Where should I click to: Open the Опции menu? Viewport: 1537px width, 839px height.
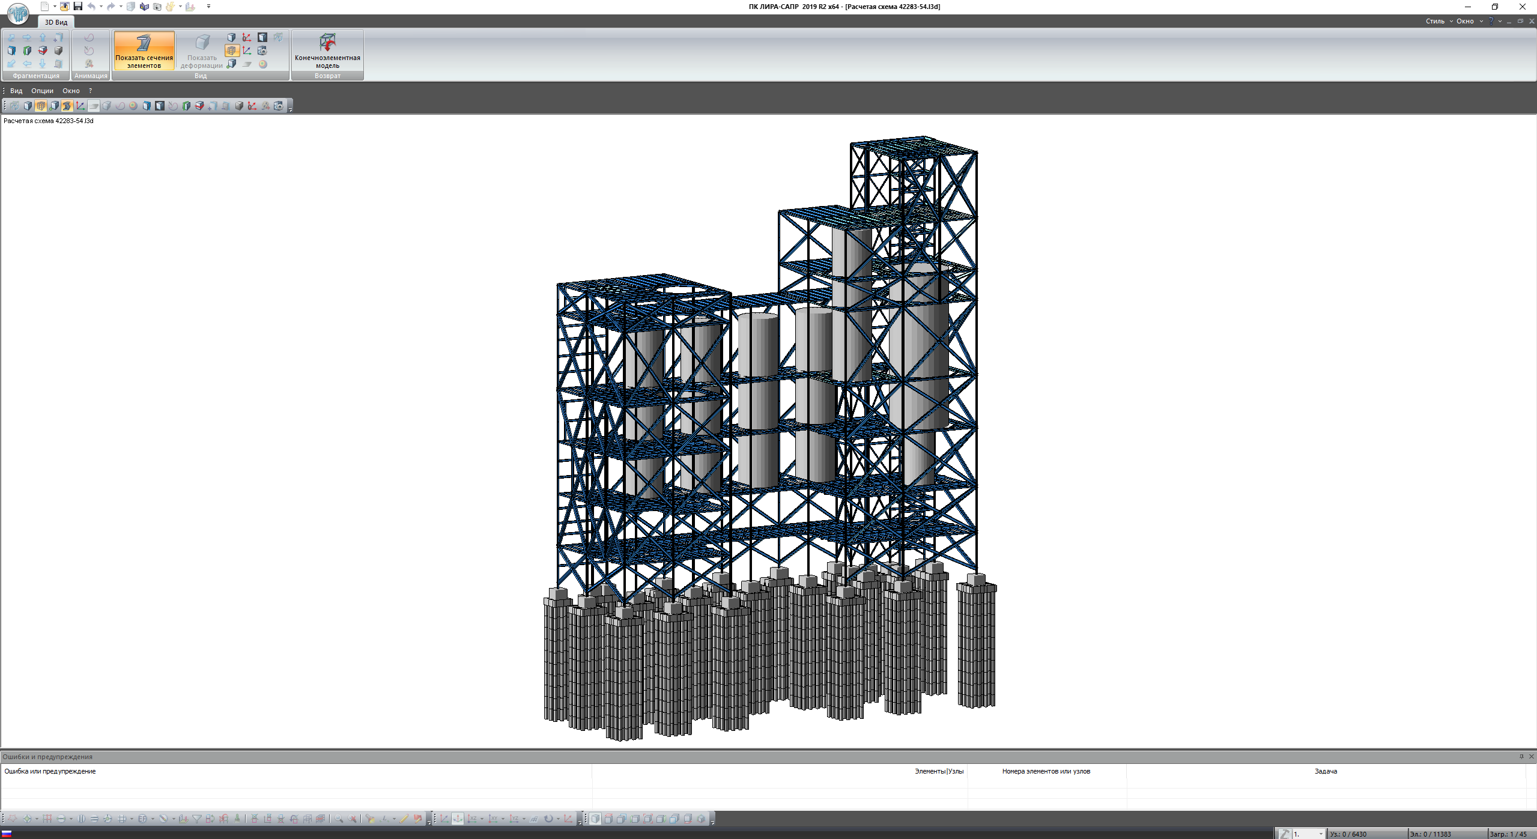pos(42,91)
